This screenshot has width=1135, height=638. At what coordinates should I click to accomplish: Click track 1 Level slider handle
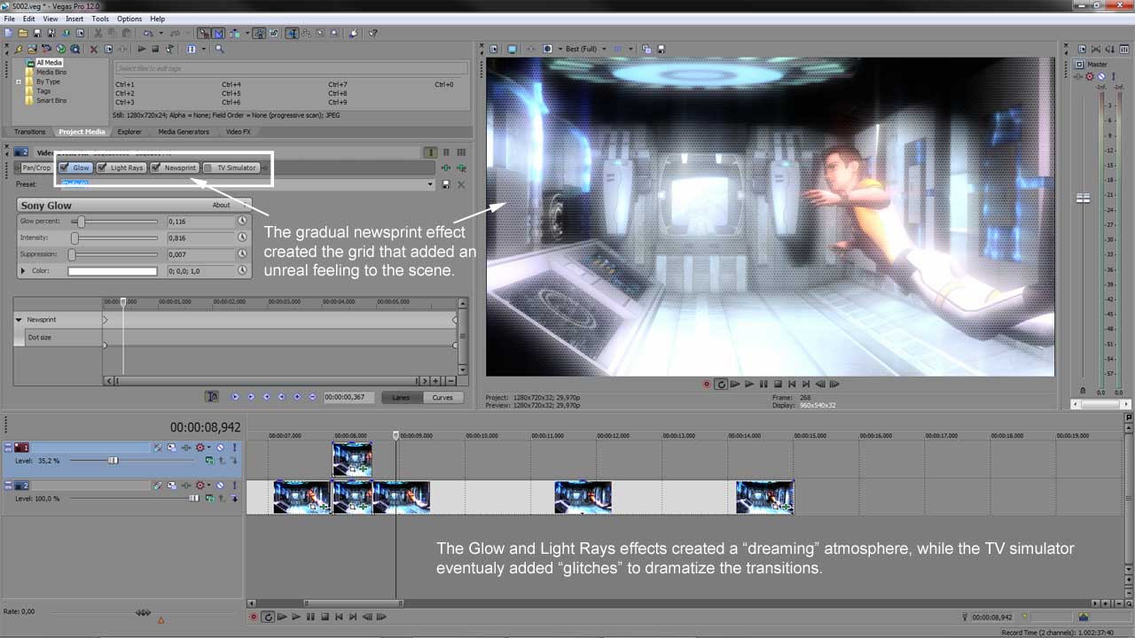(x=113, y=461)
